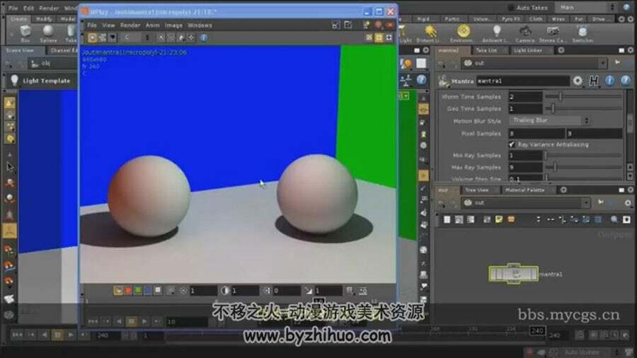Toggle the contrast half-circle icon in MPlay

coord(224,291)
